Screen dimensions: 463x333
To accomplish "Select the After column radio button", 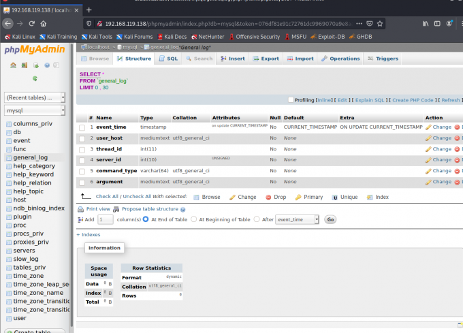I will click(257, 219).
